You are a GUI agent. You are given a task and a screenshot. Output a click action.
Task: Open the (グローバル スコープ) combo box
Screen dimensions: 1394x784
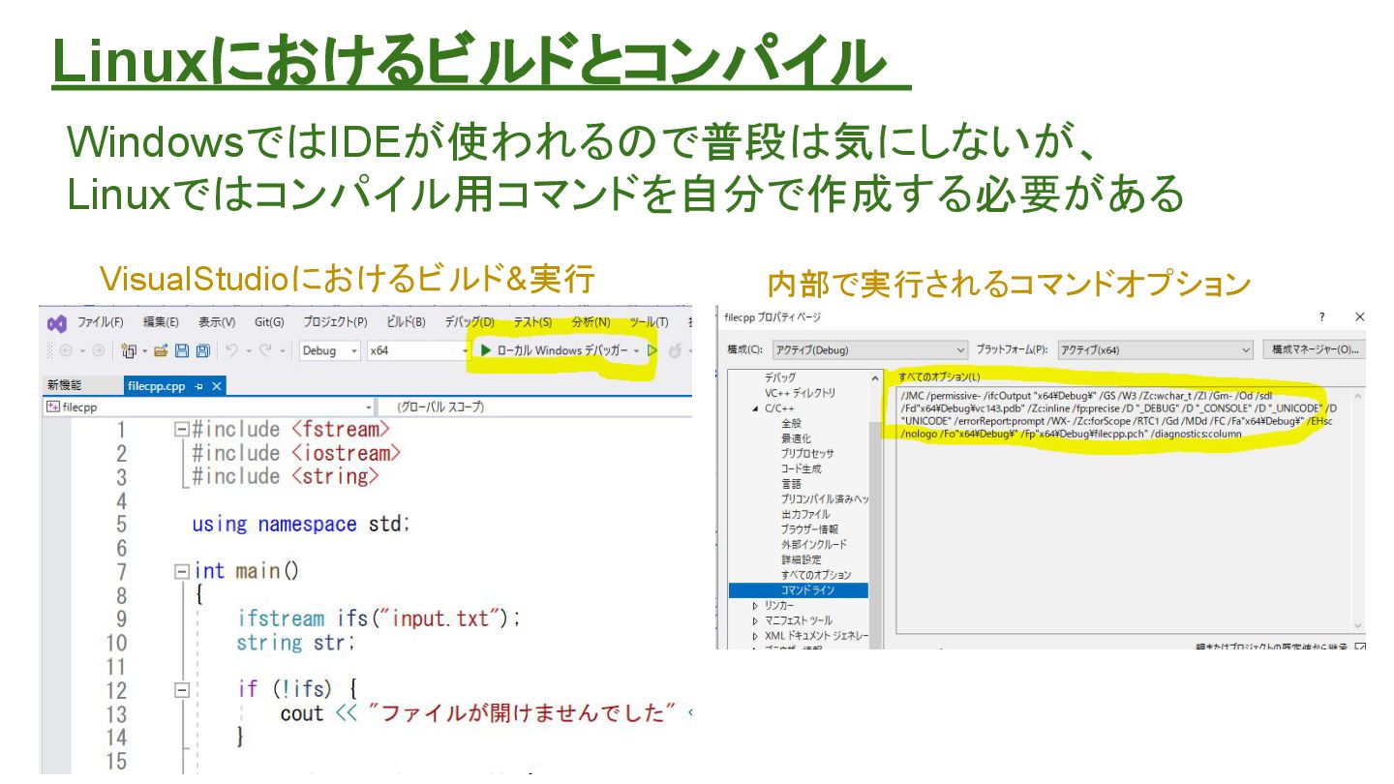[535, 407]
